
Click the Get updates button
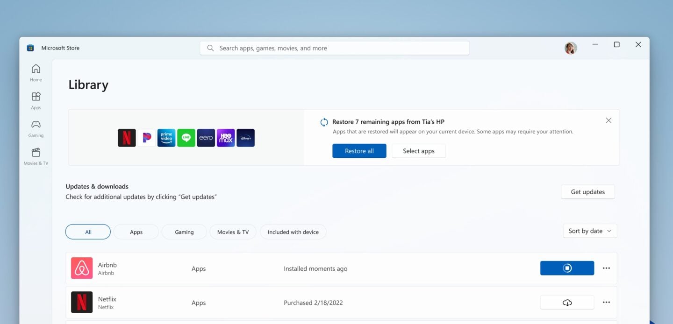point(588,192)
